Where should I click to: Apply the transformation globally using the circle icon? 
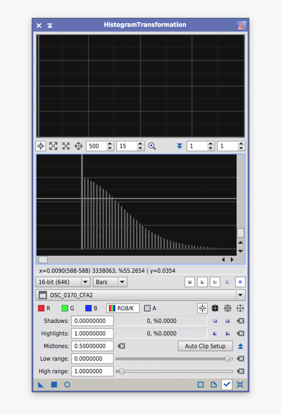pyautogui.click(x=67, y=385)
